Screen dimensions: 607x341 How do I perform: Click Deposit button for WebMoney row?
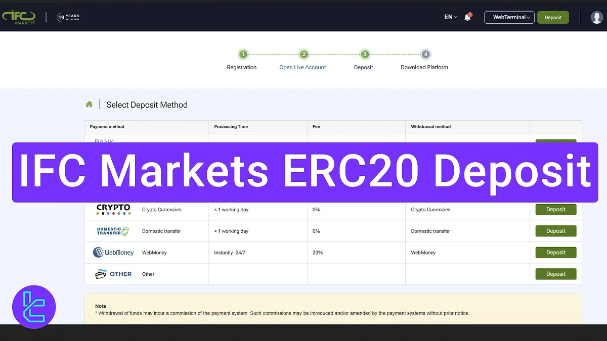[555, 252]
